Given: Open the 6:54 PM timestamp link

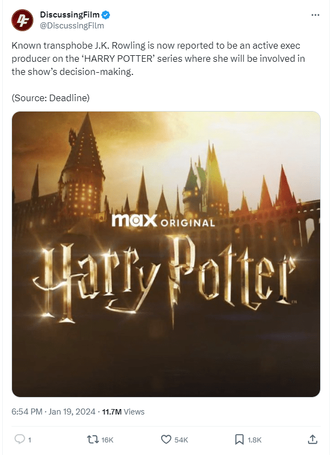Looking at the screenshot, I should click(x=27, y=411).
